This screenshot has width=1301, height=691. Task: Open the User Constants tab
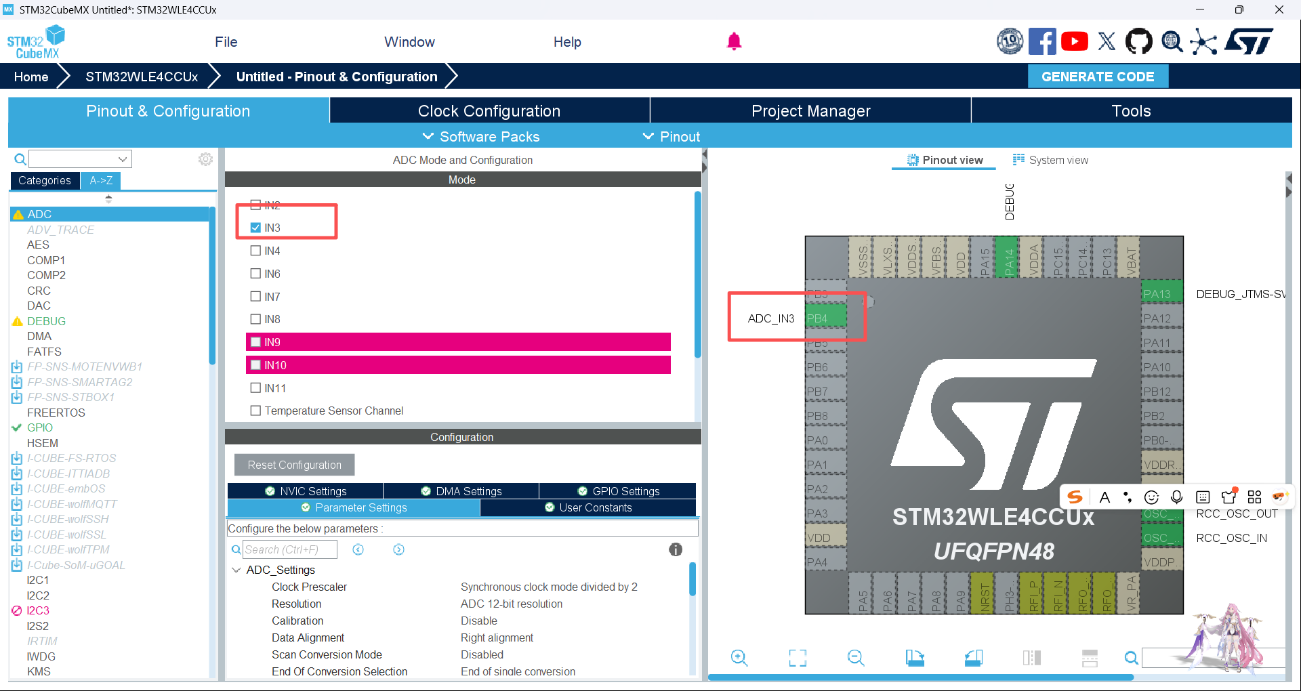pyautogui.click(x=588, y=508)
